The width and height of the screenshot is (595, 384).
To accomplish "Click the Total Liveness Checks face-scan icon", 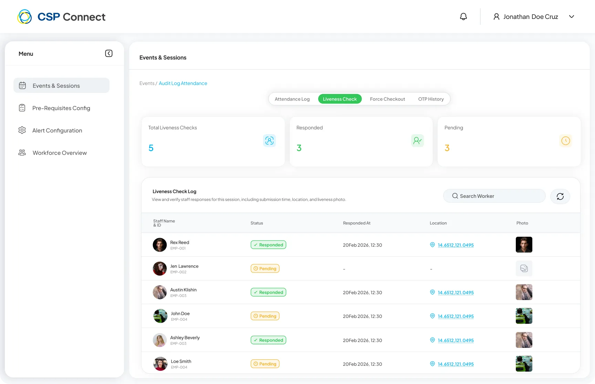I will (270, 140).
